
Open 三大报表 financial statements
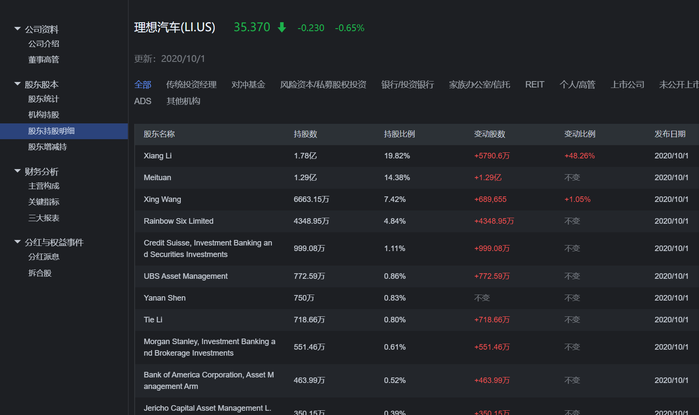click(44, 218)
